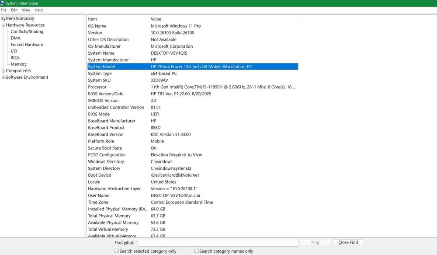Select the Hardware Abstraction Layer row
The image size is (437, 255).
click(193, 189)
